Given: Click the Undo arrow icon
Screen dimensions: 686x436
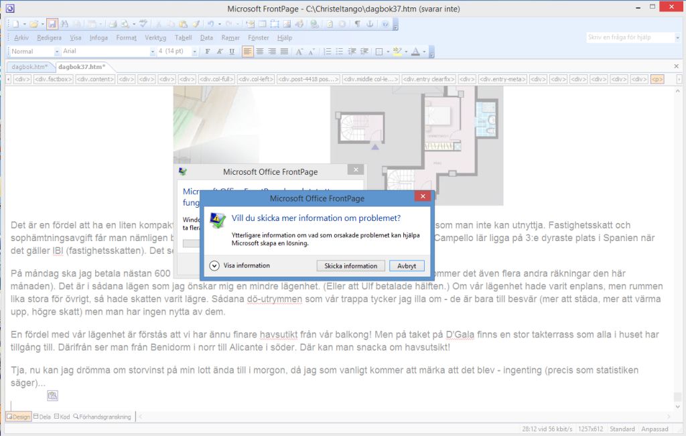Looking at the screenshot, I should point(211,23).
